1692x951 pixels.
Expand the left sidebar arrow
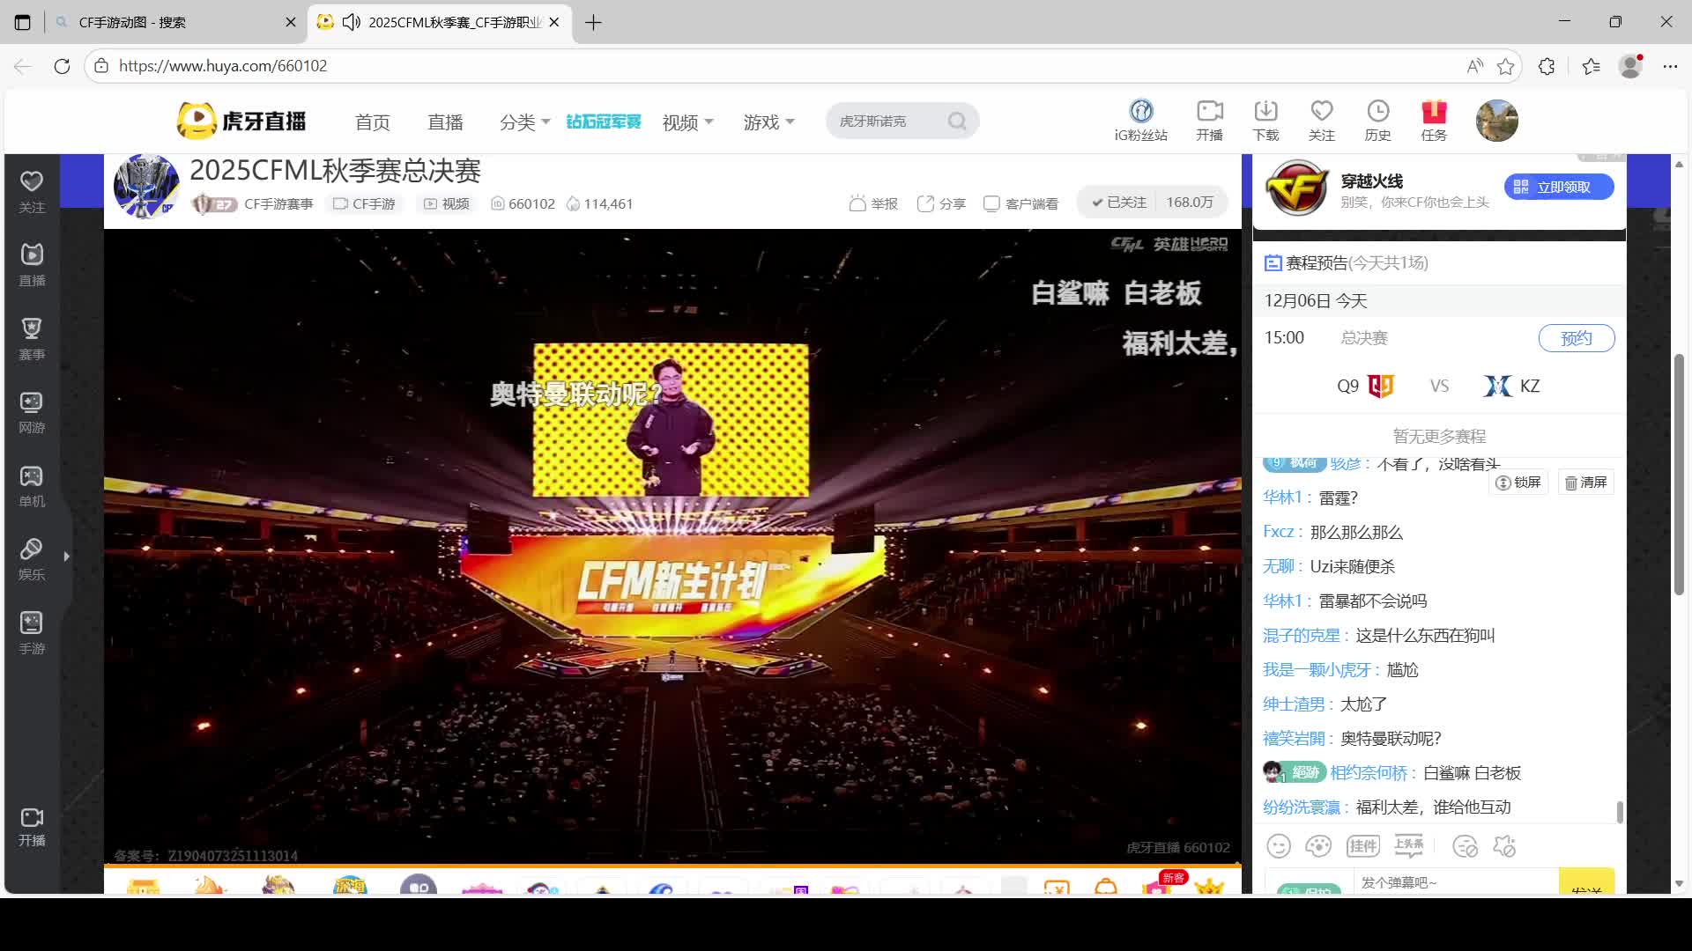67,557
